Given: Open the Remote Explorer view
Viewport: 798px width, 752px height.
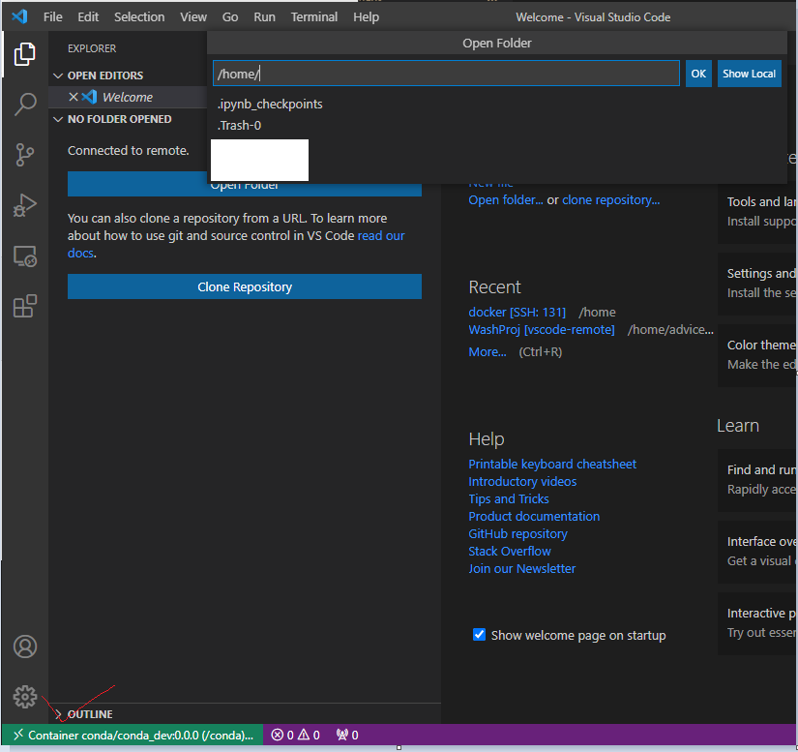Looking at the screenshot, I should click(24, 256).
